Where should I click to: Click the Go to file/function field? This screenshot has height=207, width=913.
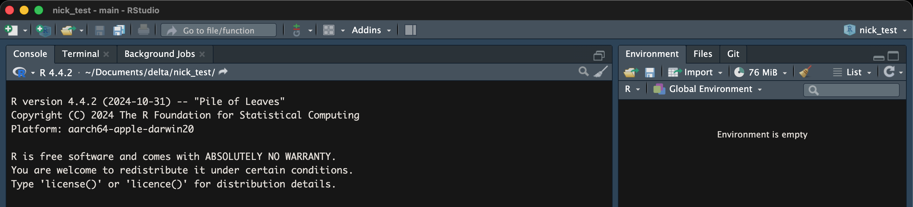219,31
